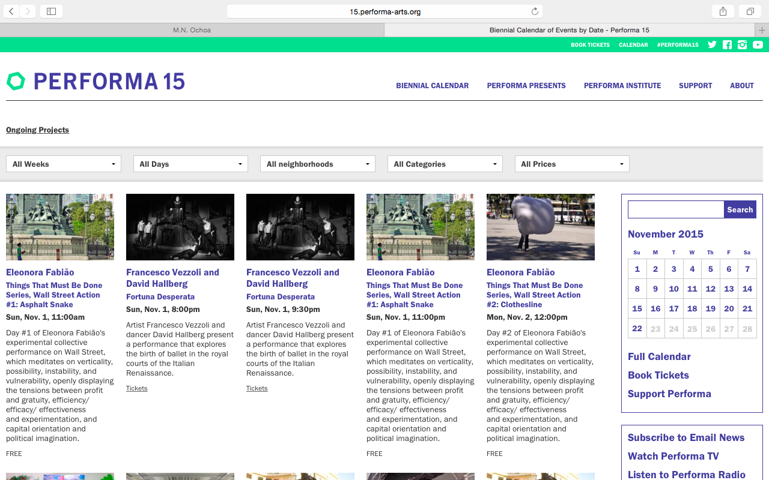Show all tabs overview button

750,11
